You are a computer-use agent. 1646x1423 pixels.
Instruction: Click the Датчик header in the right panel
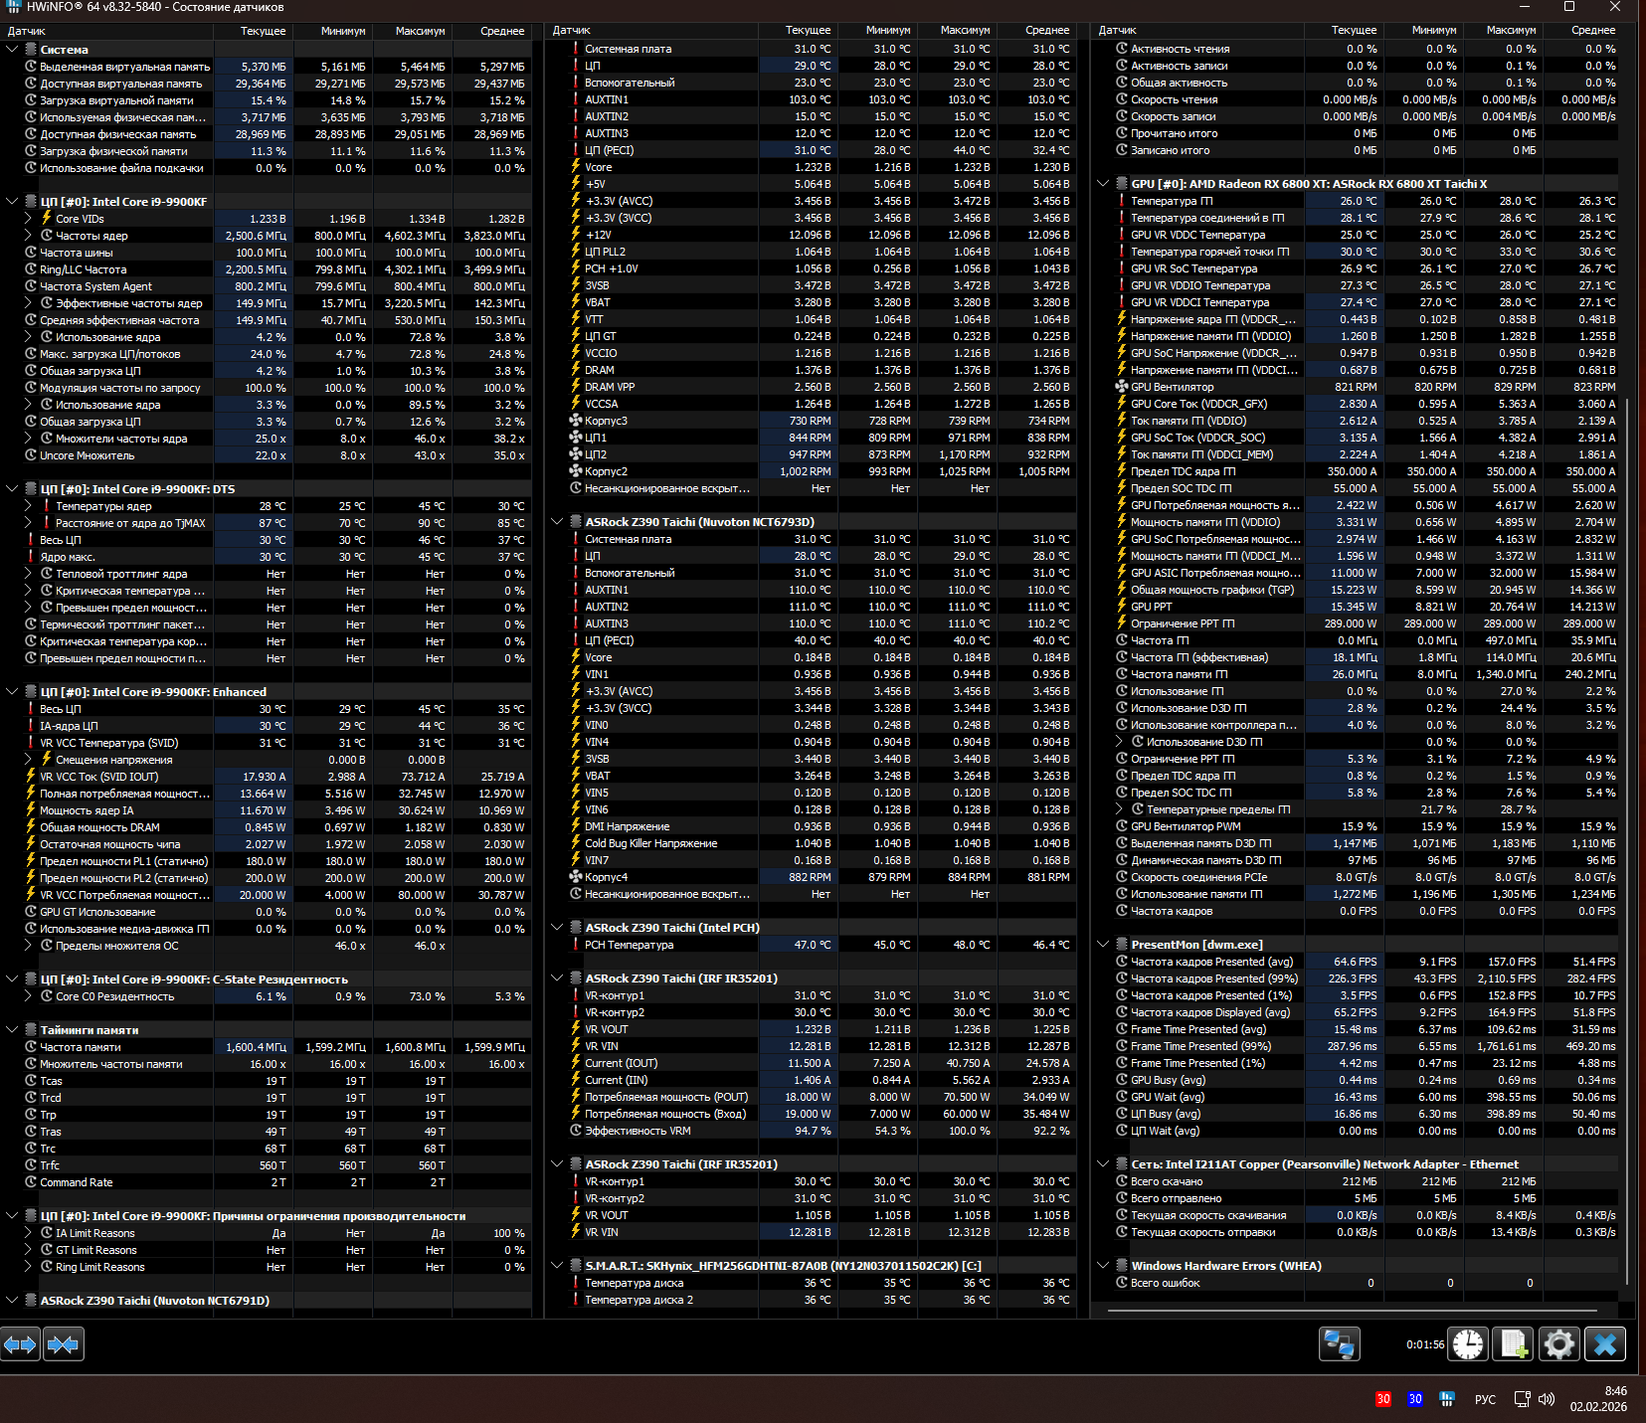tap(1199, 31)
